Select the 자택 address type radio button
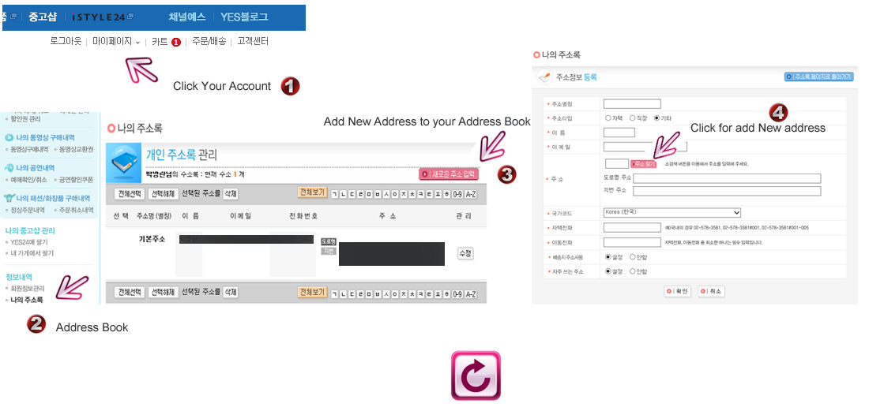869x407 pixels. click(608, 118)
